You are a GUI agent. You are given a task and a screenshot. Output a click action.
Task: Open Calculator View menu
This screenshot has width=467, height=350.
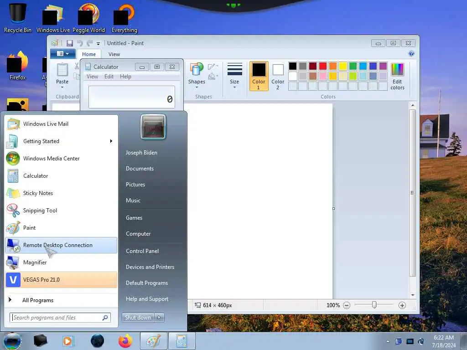coord(92,77)
